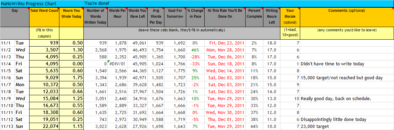Select the Comments (optional) header cell
This screenshot has height=130, width=394.
(347, 17)
